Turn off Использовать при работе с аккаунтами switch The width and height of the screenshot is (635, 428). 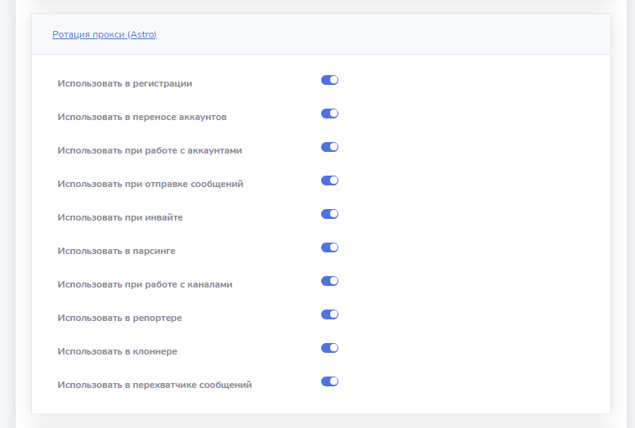[329, 147]
